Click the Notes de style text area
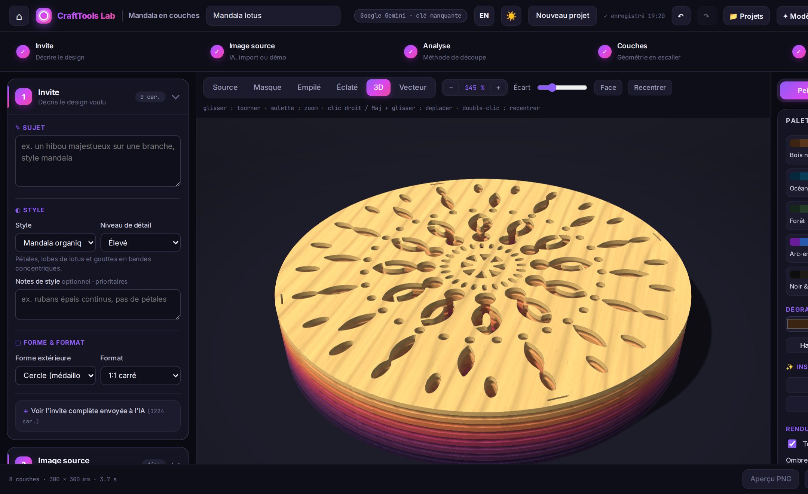 click(x=98, y=304)
